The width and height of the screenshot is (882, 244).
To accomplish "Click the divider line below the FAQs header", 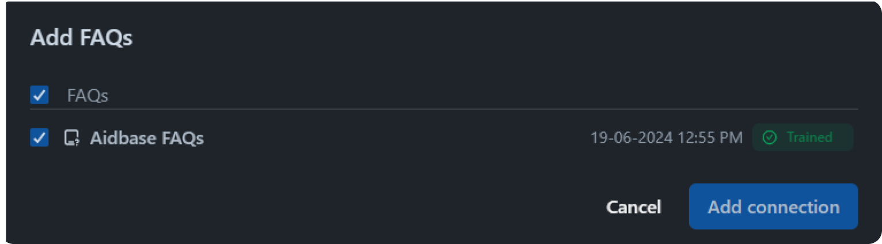I will (x=443, y=109).
